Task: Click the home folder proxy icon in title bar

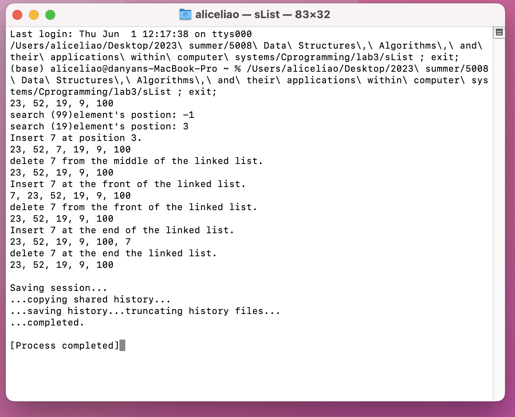Action: point(185,14)
